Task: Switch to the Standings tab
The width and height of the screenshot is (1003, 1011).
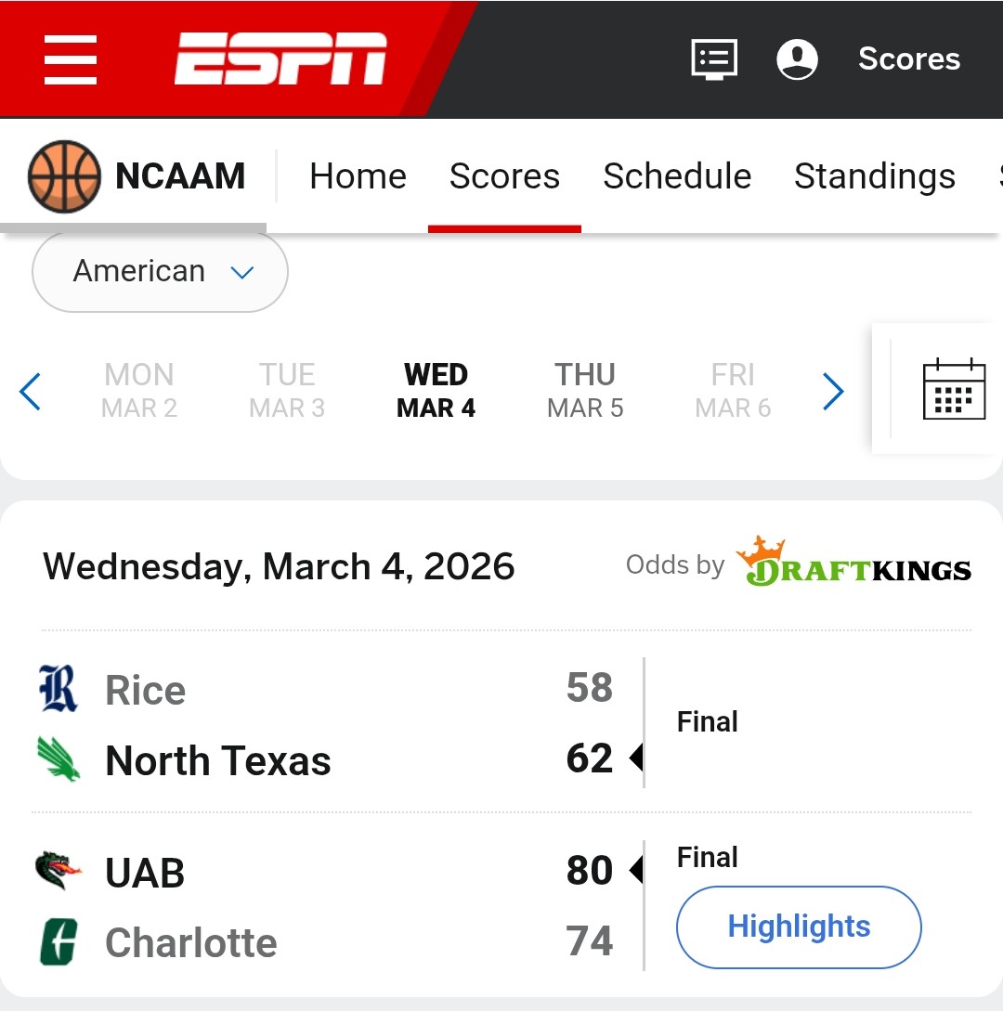Action: [874, 176]
